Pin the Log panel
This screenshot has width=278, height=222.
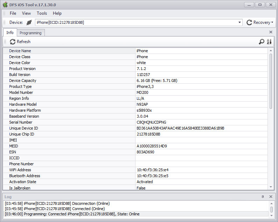pos(263,197)
